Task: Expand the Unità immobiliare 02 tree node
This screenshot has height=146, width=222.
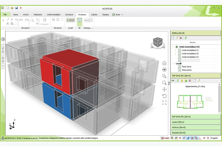Action: (176, 54)
